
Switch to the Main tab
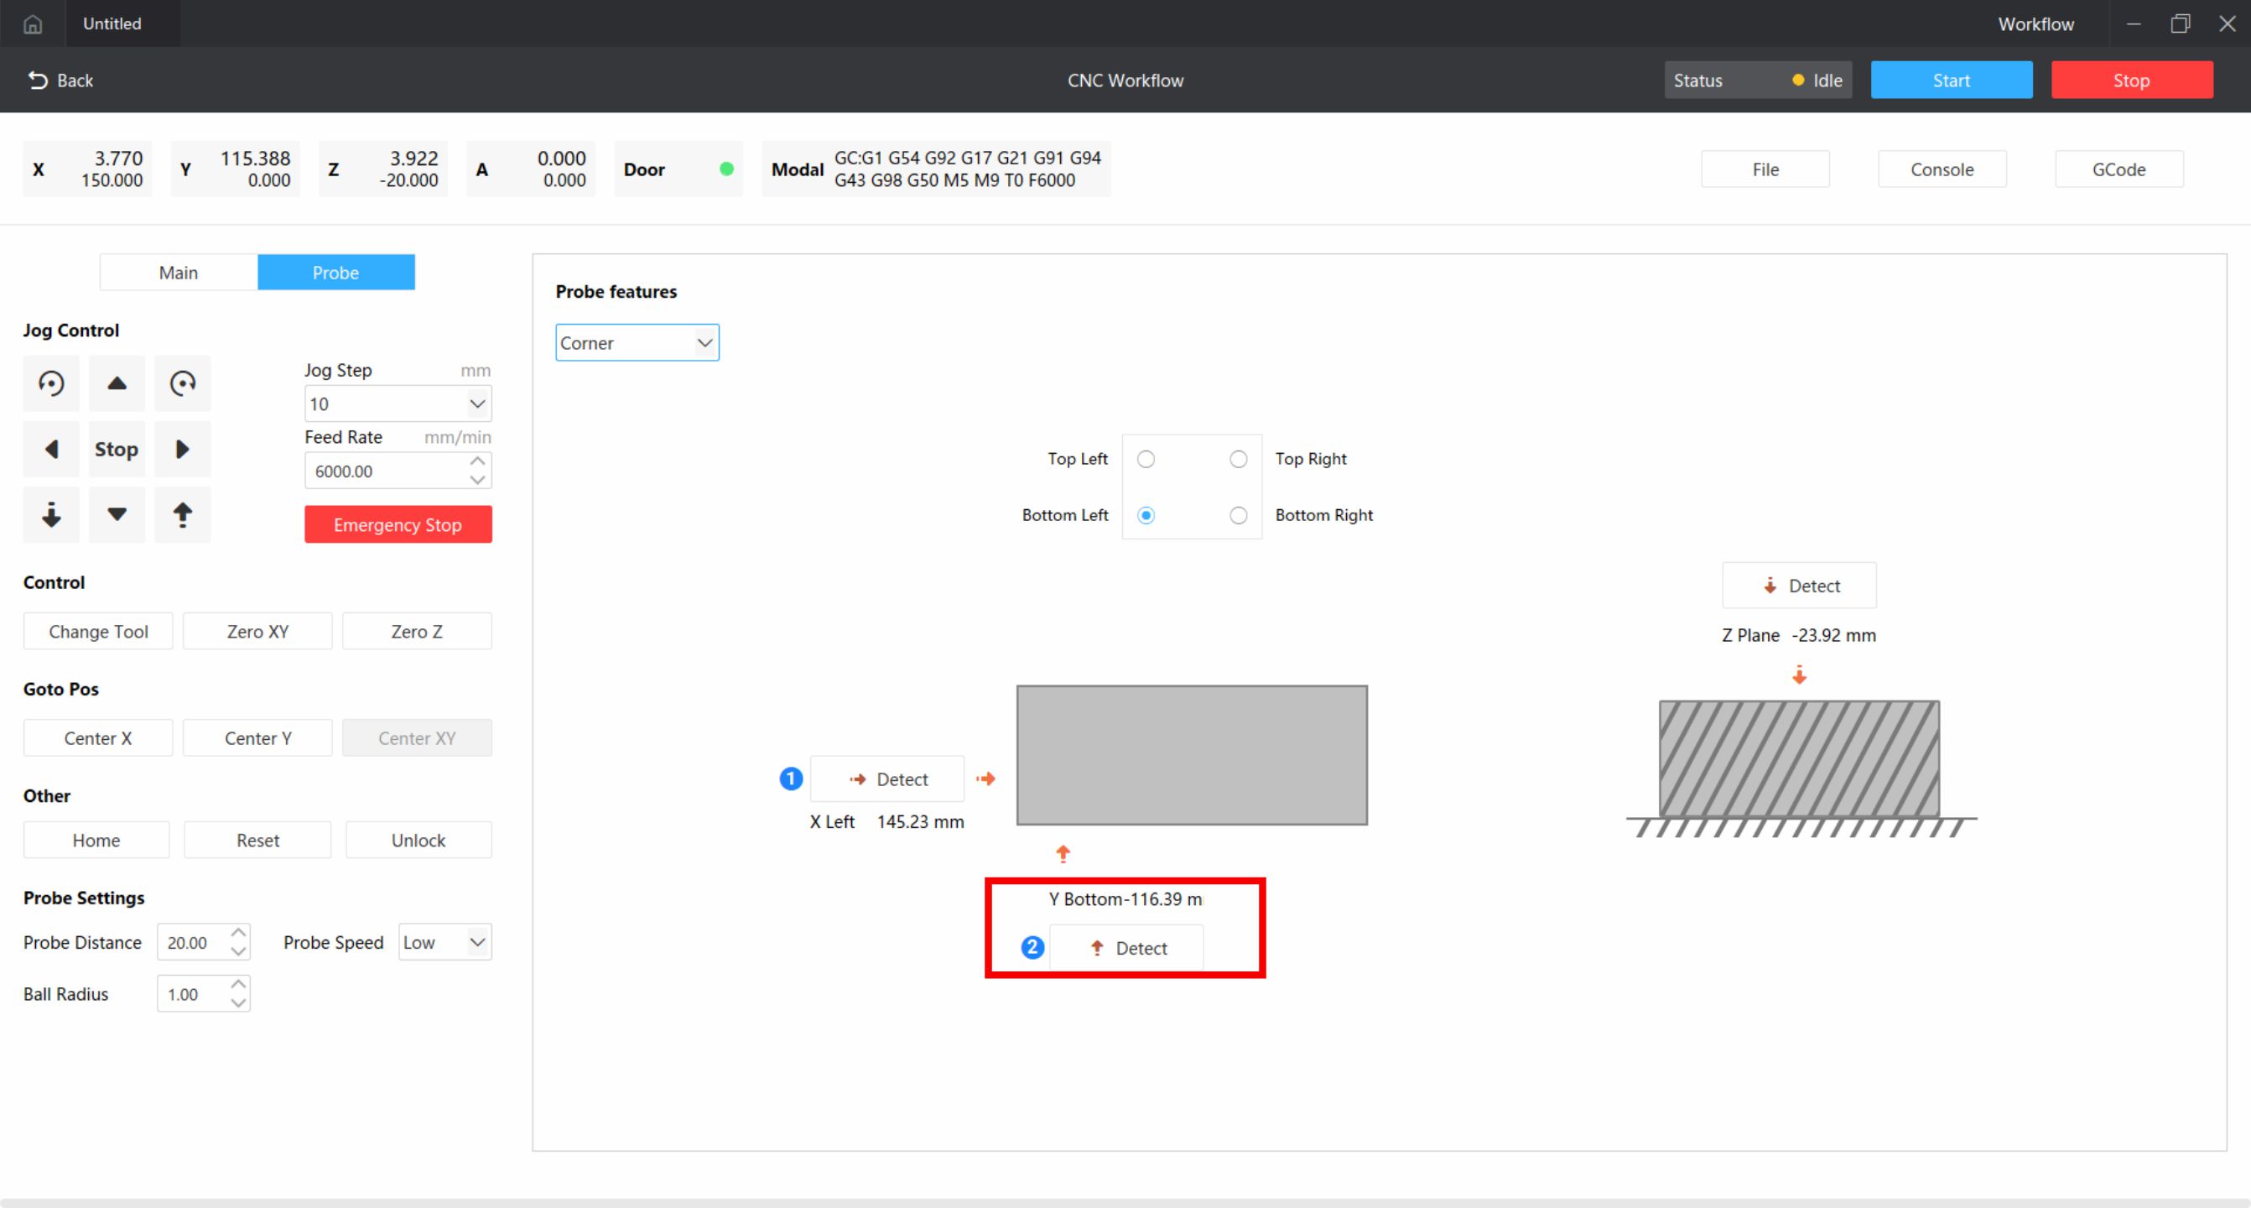click(179, 273)
